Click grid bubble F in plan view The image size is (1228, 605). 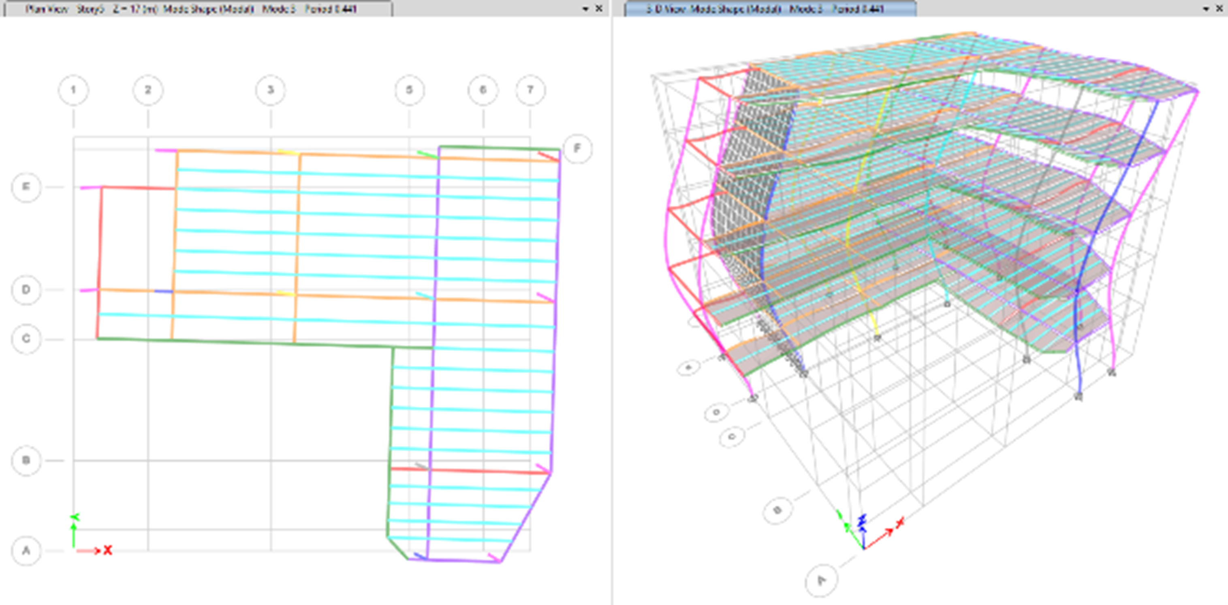577,149
